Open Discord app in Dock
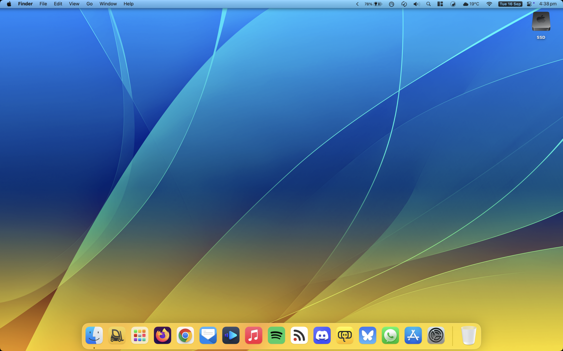Screen dimensions: 563x351 pos(322,335)
